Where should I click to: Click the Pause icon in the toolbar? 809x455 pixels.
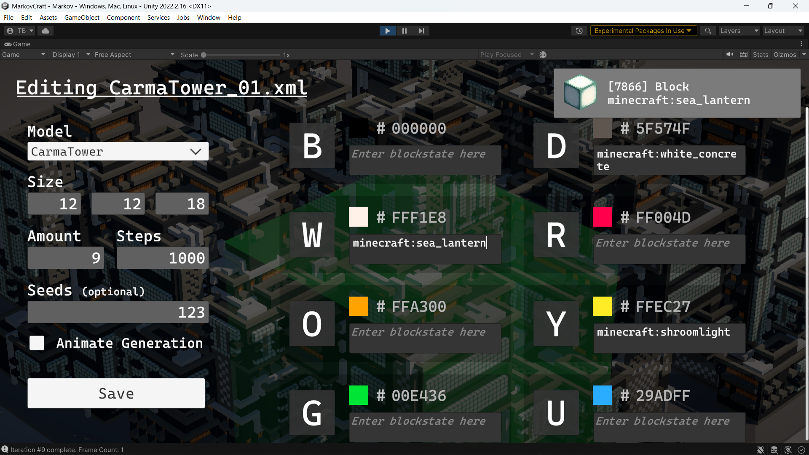tap(404, 30)
